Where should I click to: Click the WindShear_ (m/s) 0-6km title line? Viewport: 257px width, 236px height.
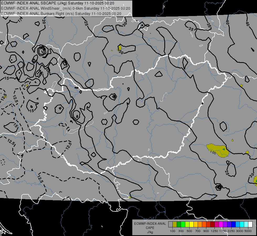click(66, 8)
